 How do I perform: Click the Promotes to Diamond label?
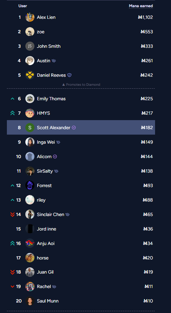[x=81, y=85]
